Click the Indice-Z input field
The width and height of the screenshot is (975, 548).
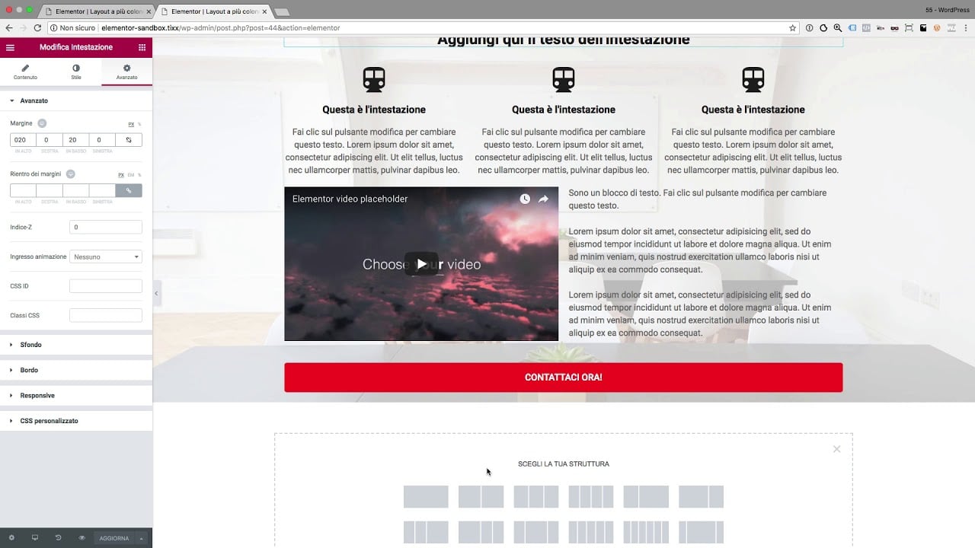pyautogui.click(x=105, y=228)
